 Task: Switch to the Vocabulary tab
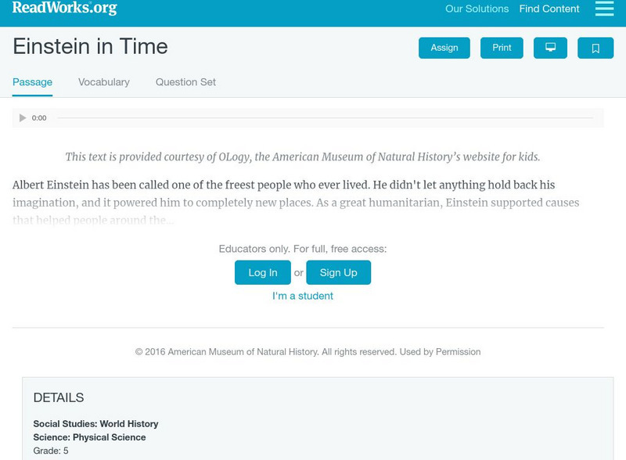104,82
